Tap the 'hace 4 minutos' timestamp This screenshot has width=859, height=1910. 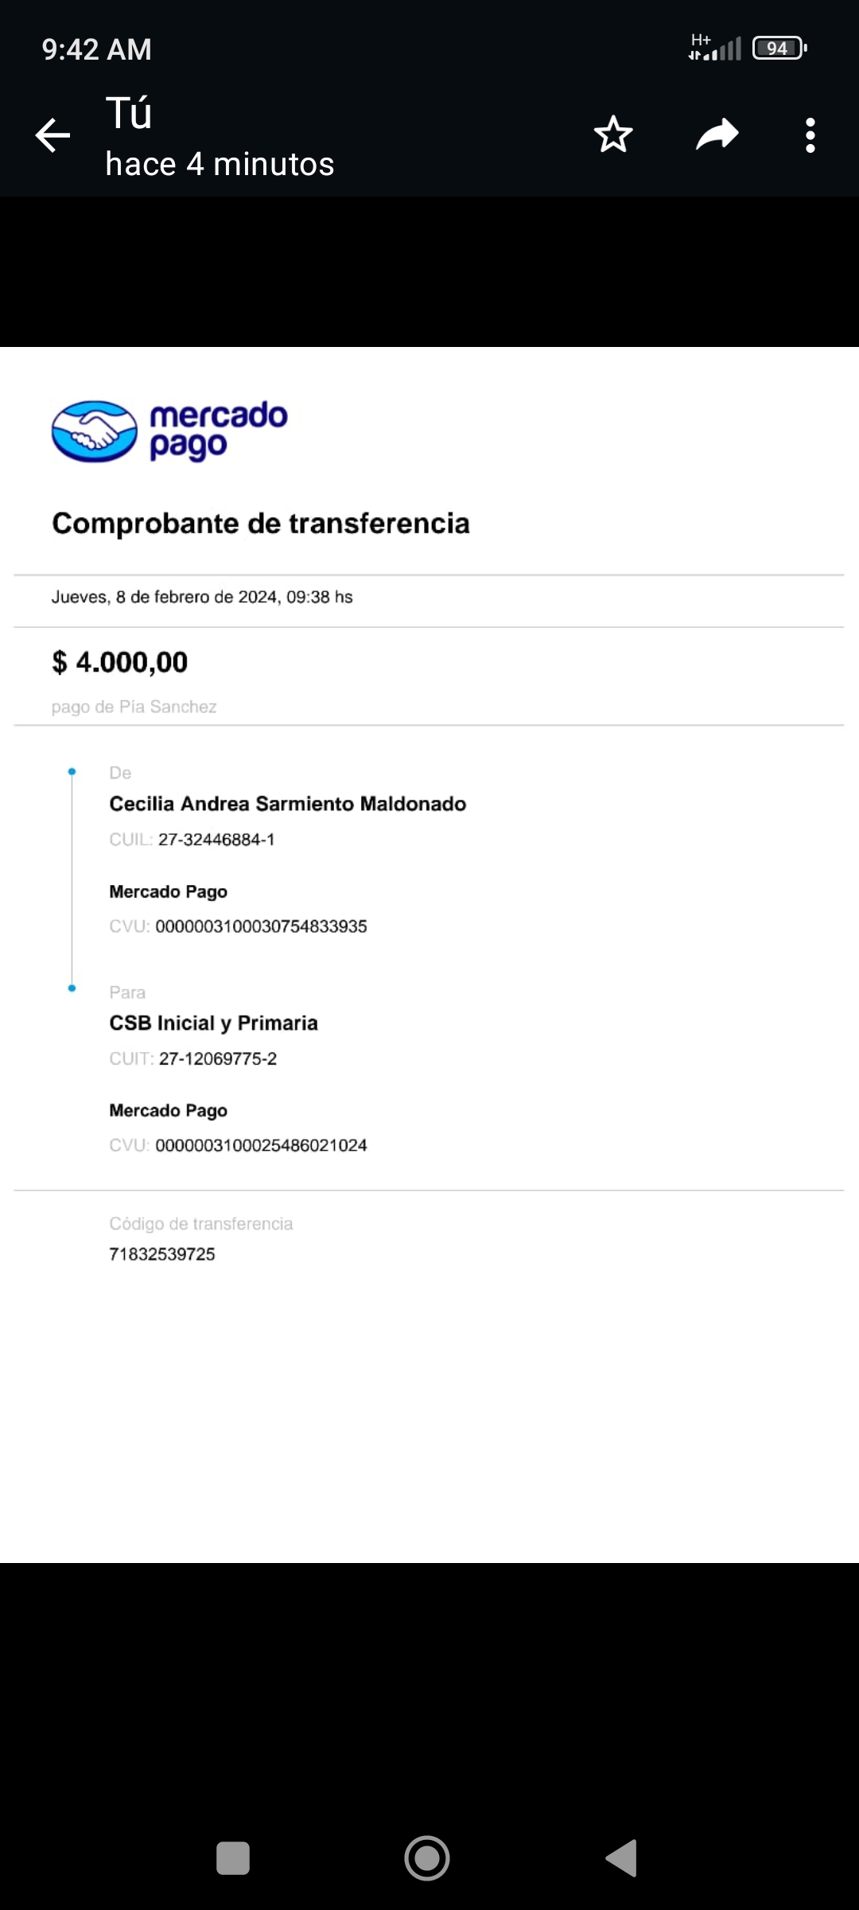[x=220, y=164]
